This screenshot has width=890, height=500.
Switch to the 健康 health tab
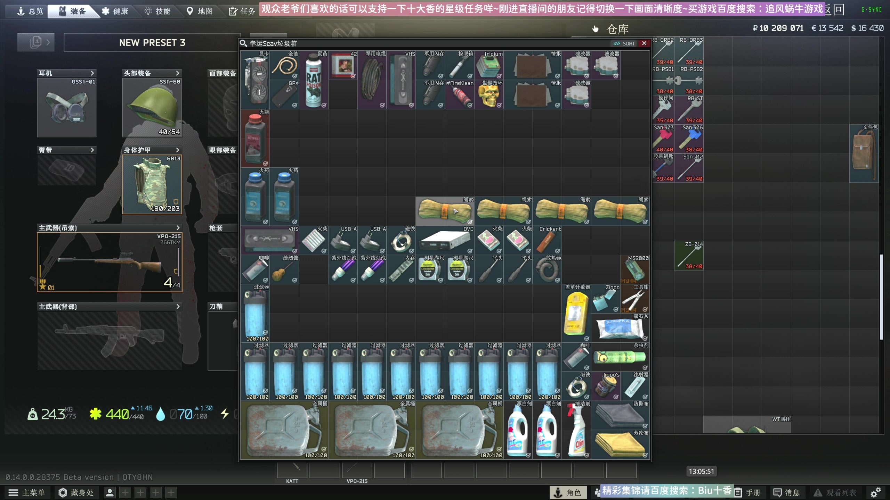tap(115, 11)
